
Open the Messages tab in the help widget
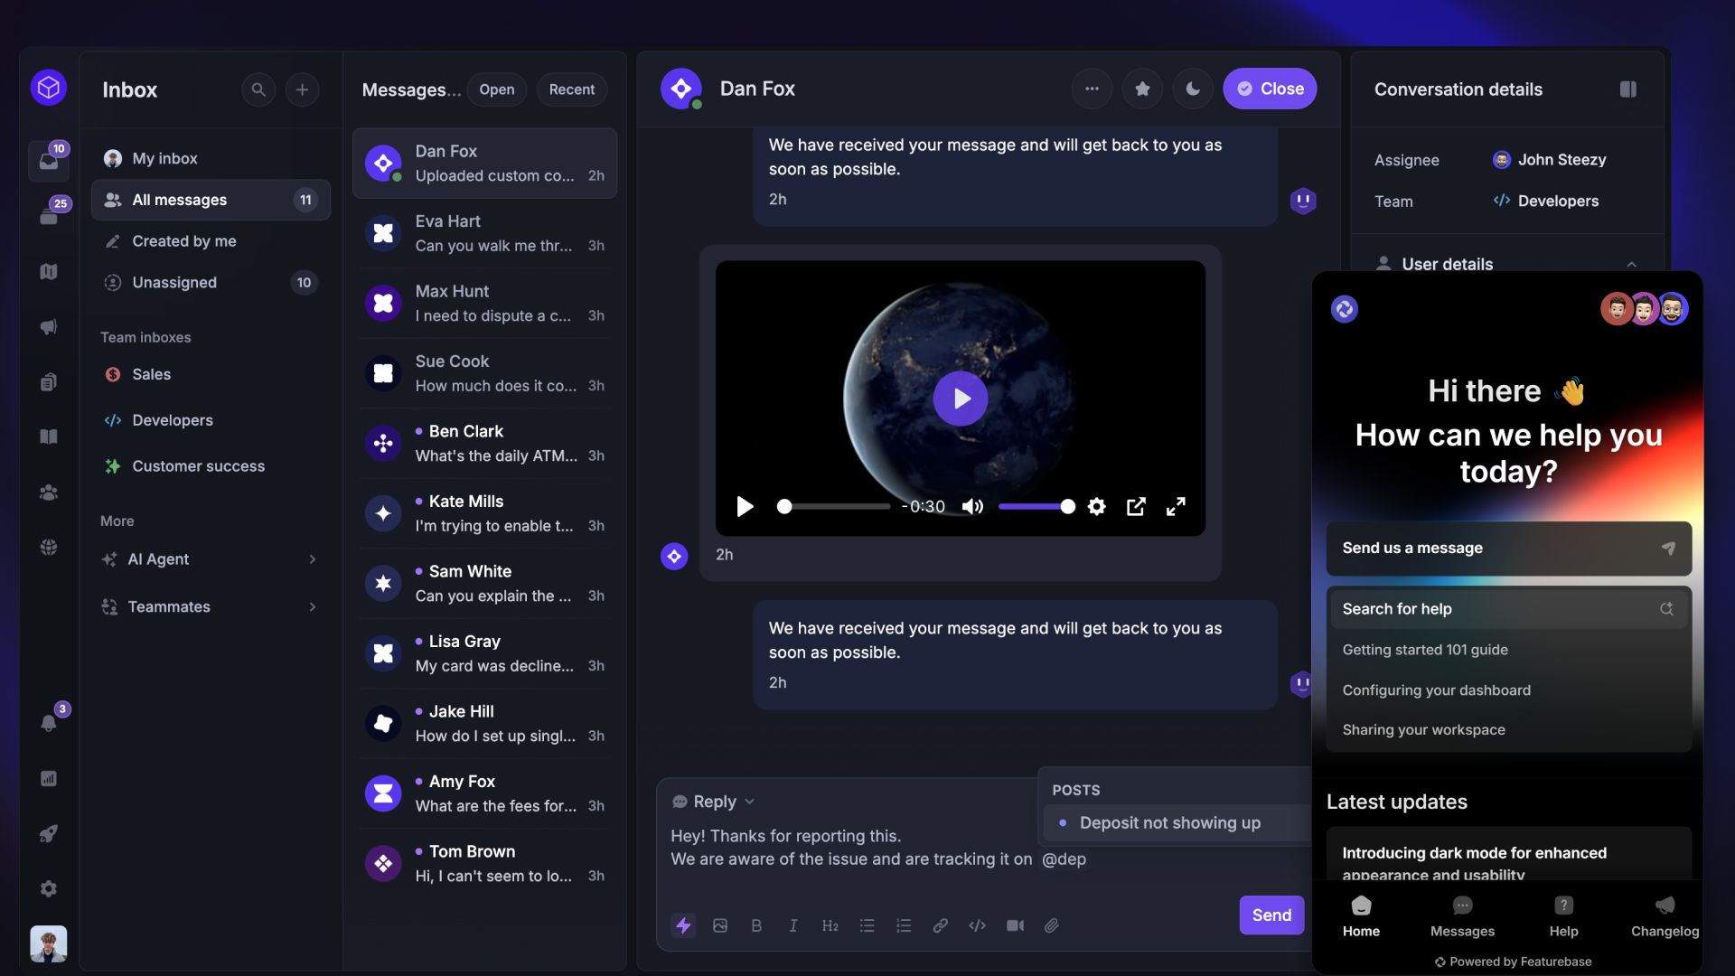[x=1461, y=915]
